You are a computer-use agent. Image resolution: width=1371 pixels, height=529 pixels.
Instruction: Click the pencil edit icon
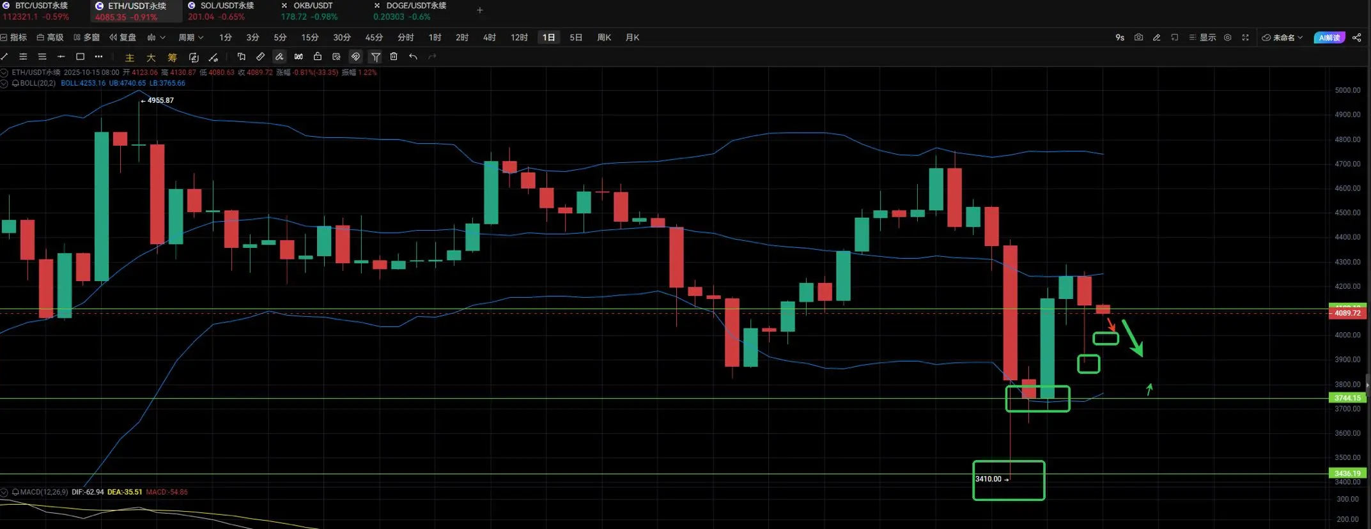pos(1156,38)
